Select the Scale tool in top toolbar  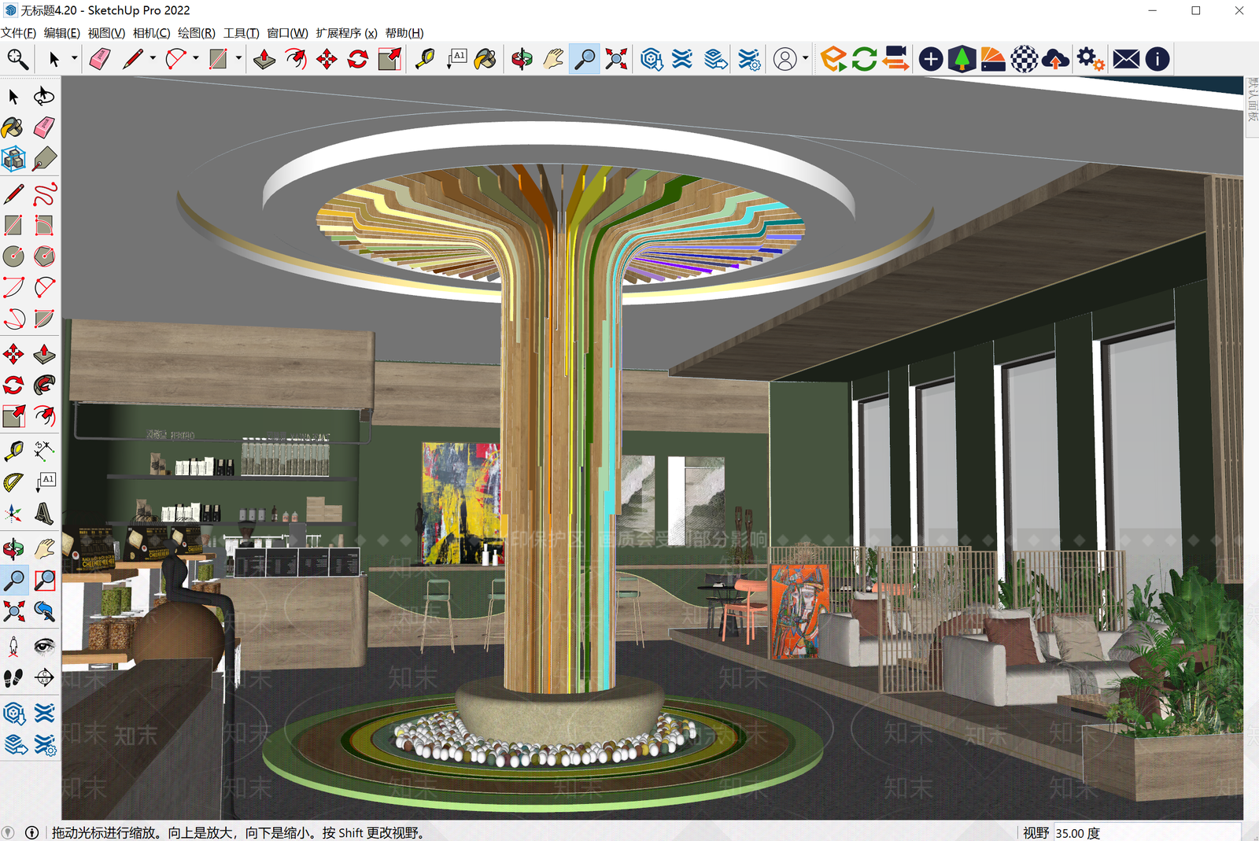(390, 59)
